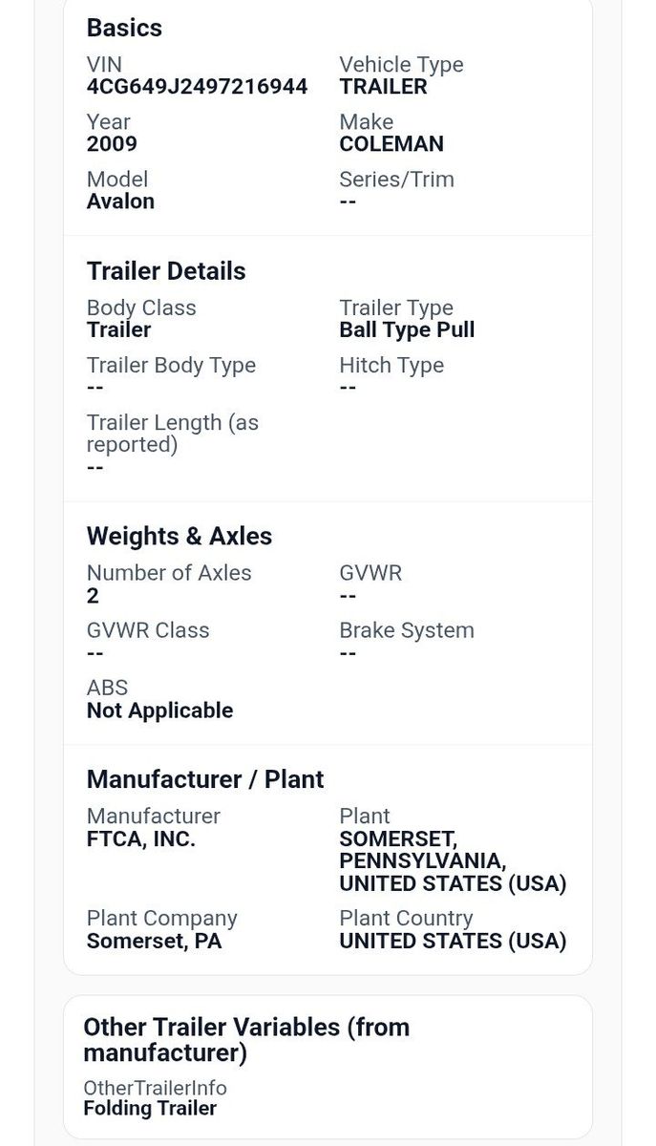Select the Make value COLEMAN
This screenshot has height=1146, width=656.
[x=391, y=144]
